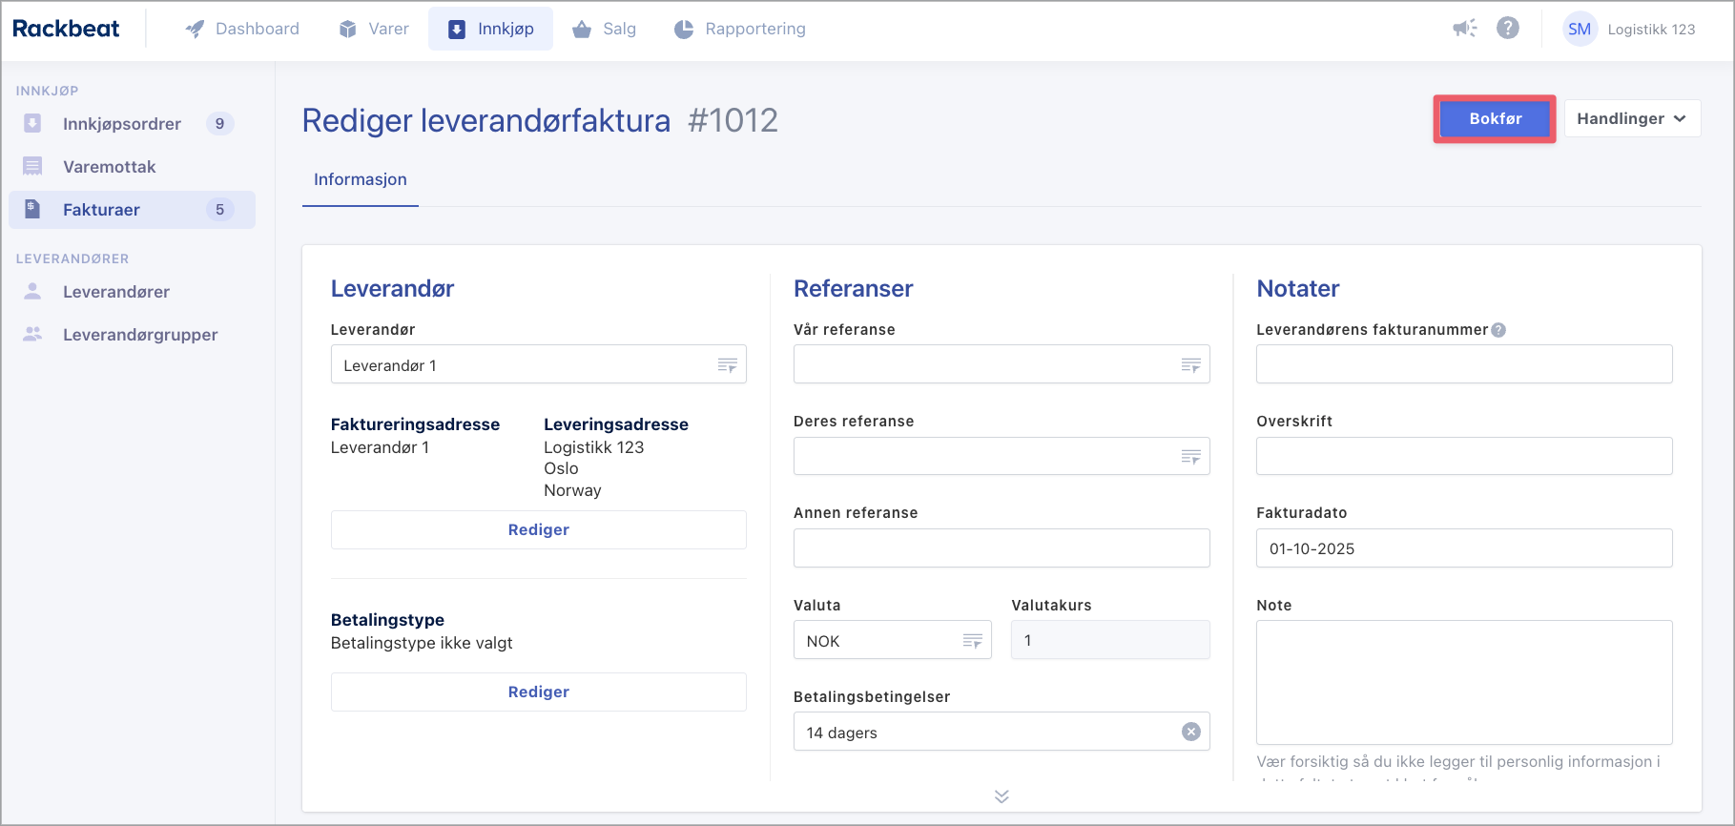Click the SM user avatar
The width and height of the screenshot is (1735, 826).
pyautogui.click(x=1580, y=30)
